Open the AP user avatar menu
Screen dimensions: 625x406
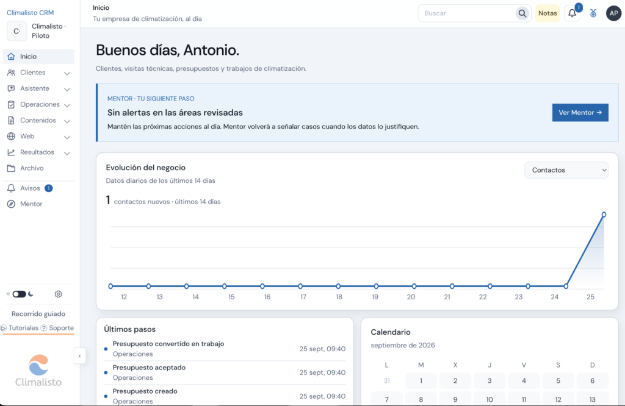[614, 13]
